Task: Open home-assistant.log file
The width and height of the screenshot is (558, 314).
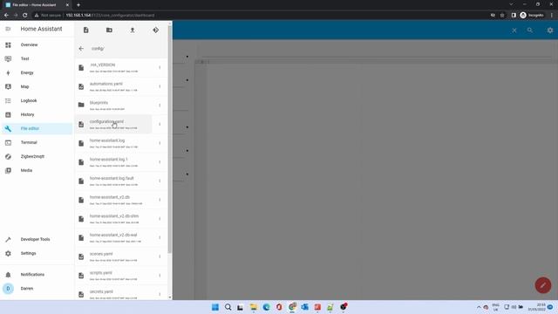Action: coord(114,143)
